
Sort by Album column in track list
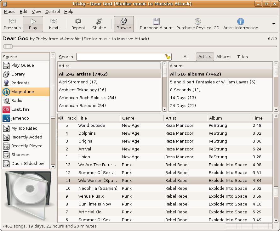pos(229,118)
